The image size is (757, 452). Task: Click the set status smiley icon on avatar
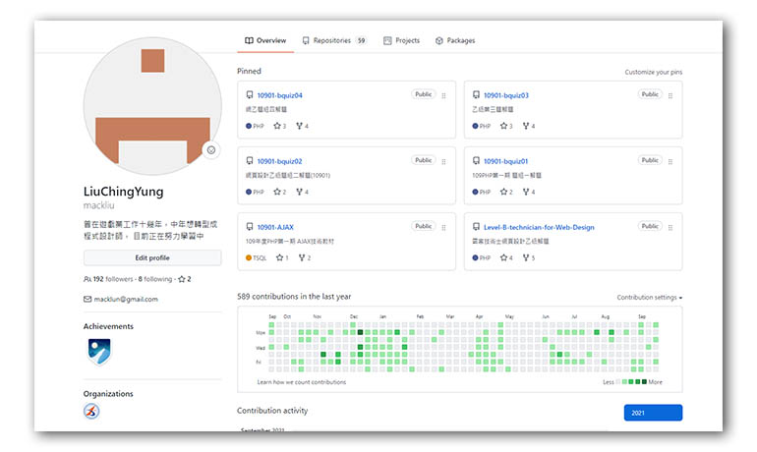pos(210,150)
